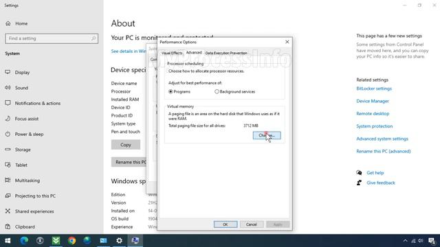The height and width of the screenshot is (247, 440).
Task: Launch Google Chrome from the taskbar
Action: [x=71, y=241]
